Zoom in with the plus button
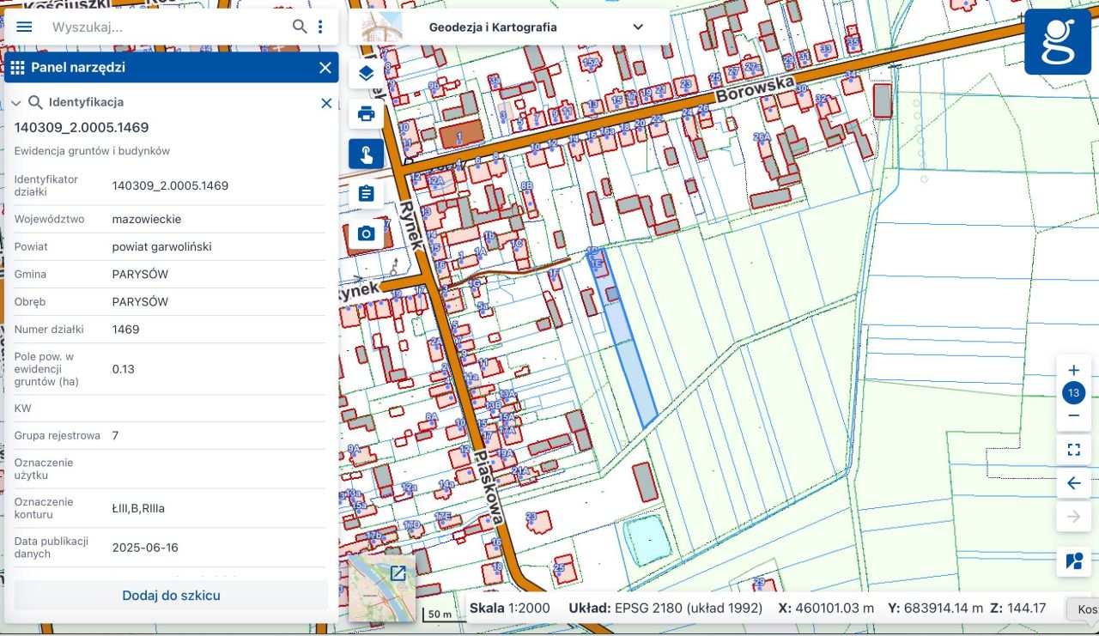The height and width of the screenshot is (636, 1099). coord(1073,371)
